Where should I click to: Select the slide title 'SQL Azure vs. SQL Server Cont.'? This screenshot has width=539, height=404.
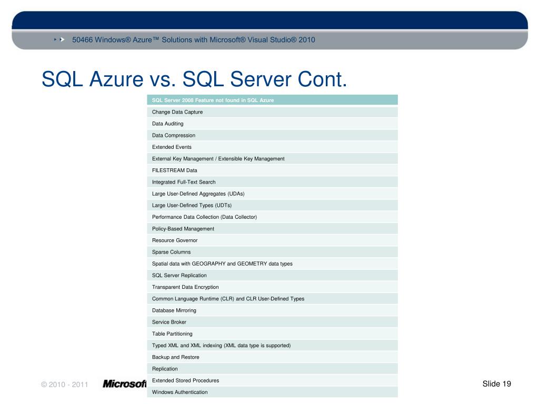pyautogui.click(x=194, y=79)
